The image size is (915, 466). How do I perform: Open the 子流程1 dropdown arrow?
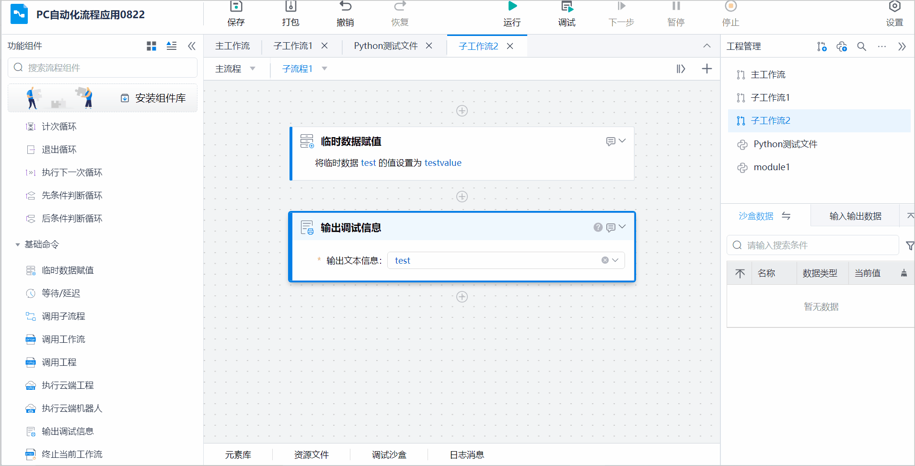pyautogui.click(x=324, y=69)
